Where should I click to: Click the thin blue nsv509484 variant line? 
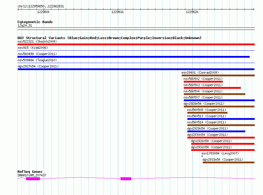click(x=136, y=63)
